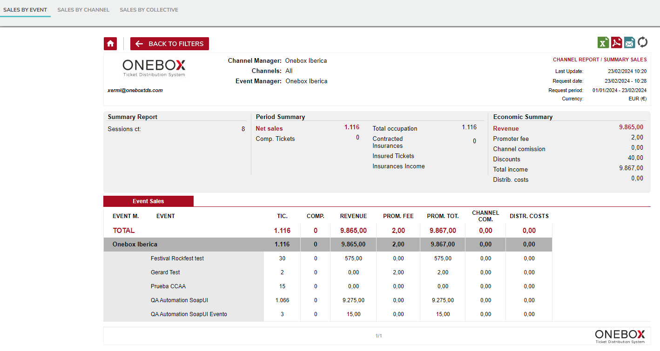
Task: Click the EVENT M. column header
Action: click(126, 216)
